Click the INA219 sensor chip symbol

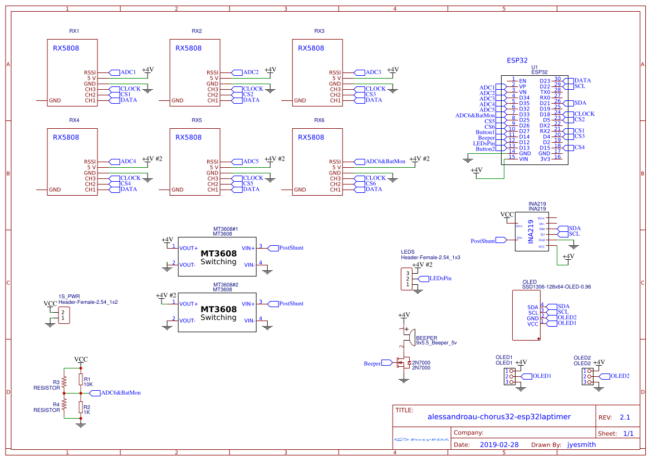click(x=532, y=231)
